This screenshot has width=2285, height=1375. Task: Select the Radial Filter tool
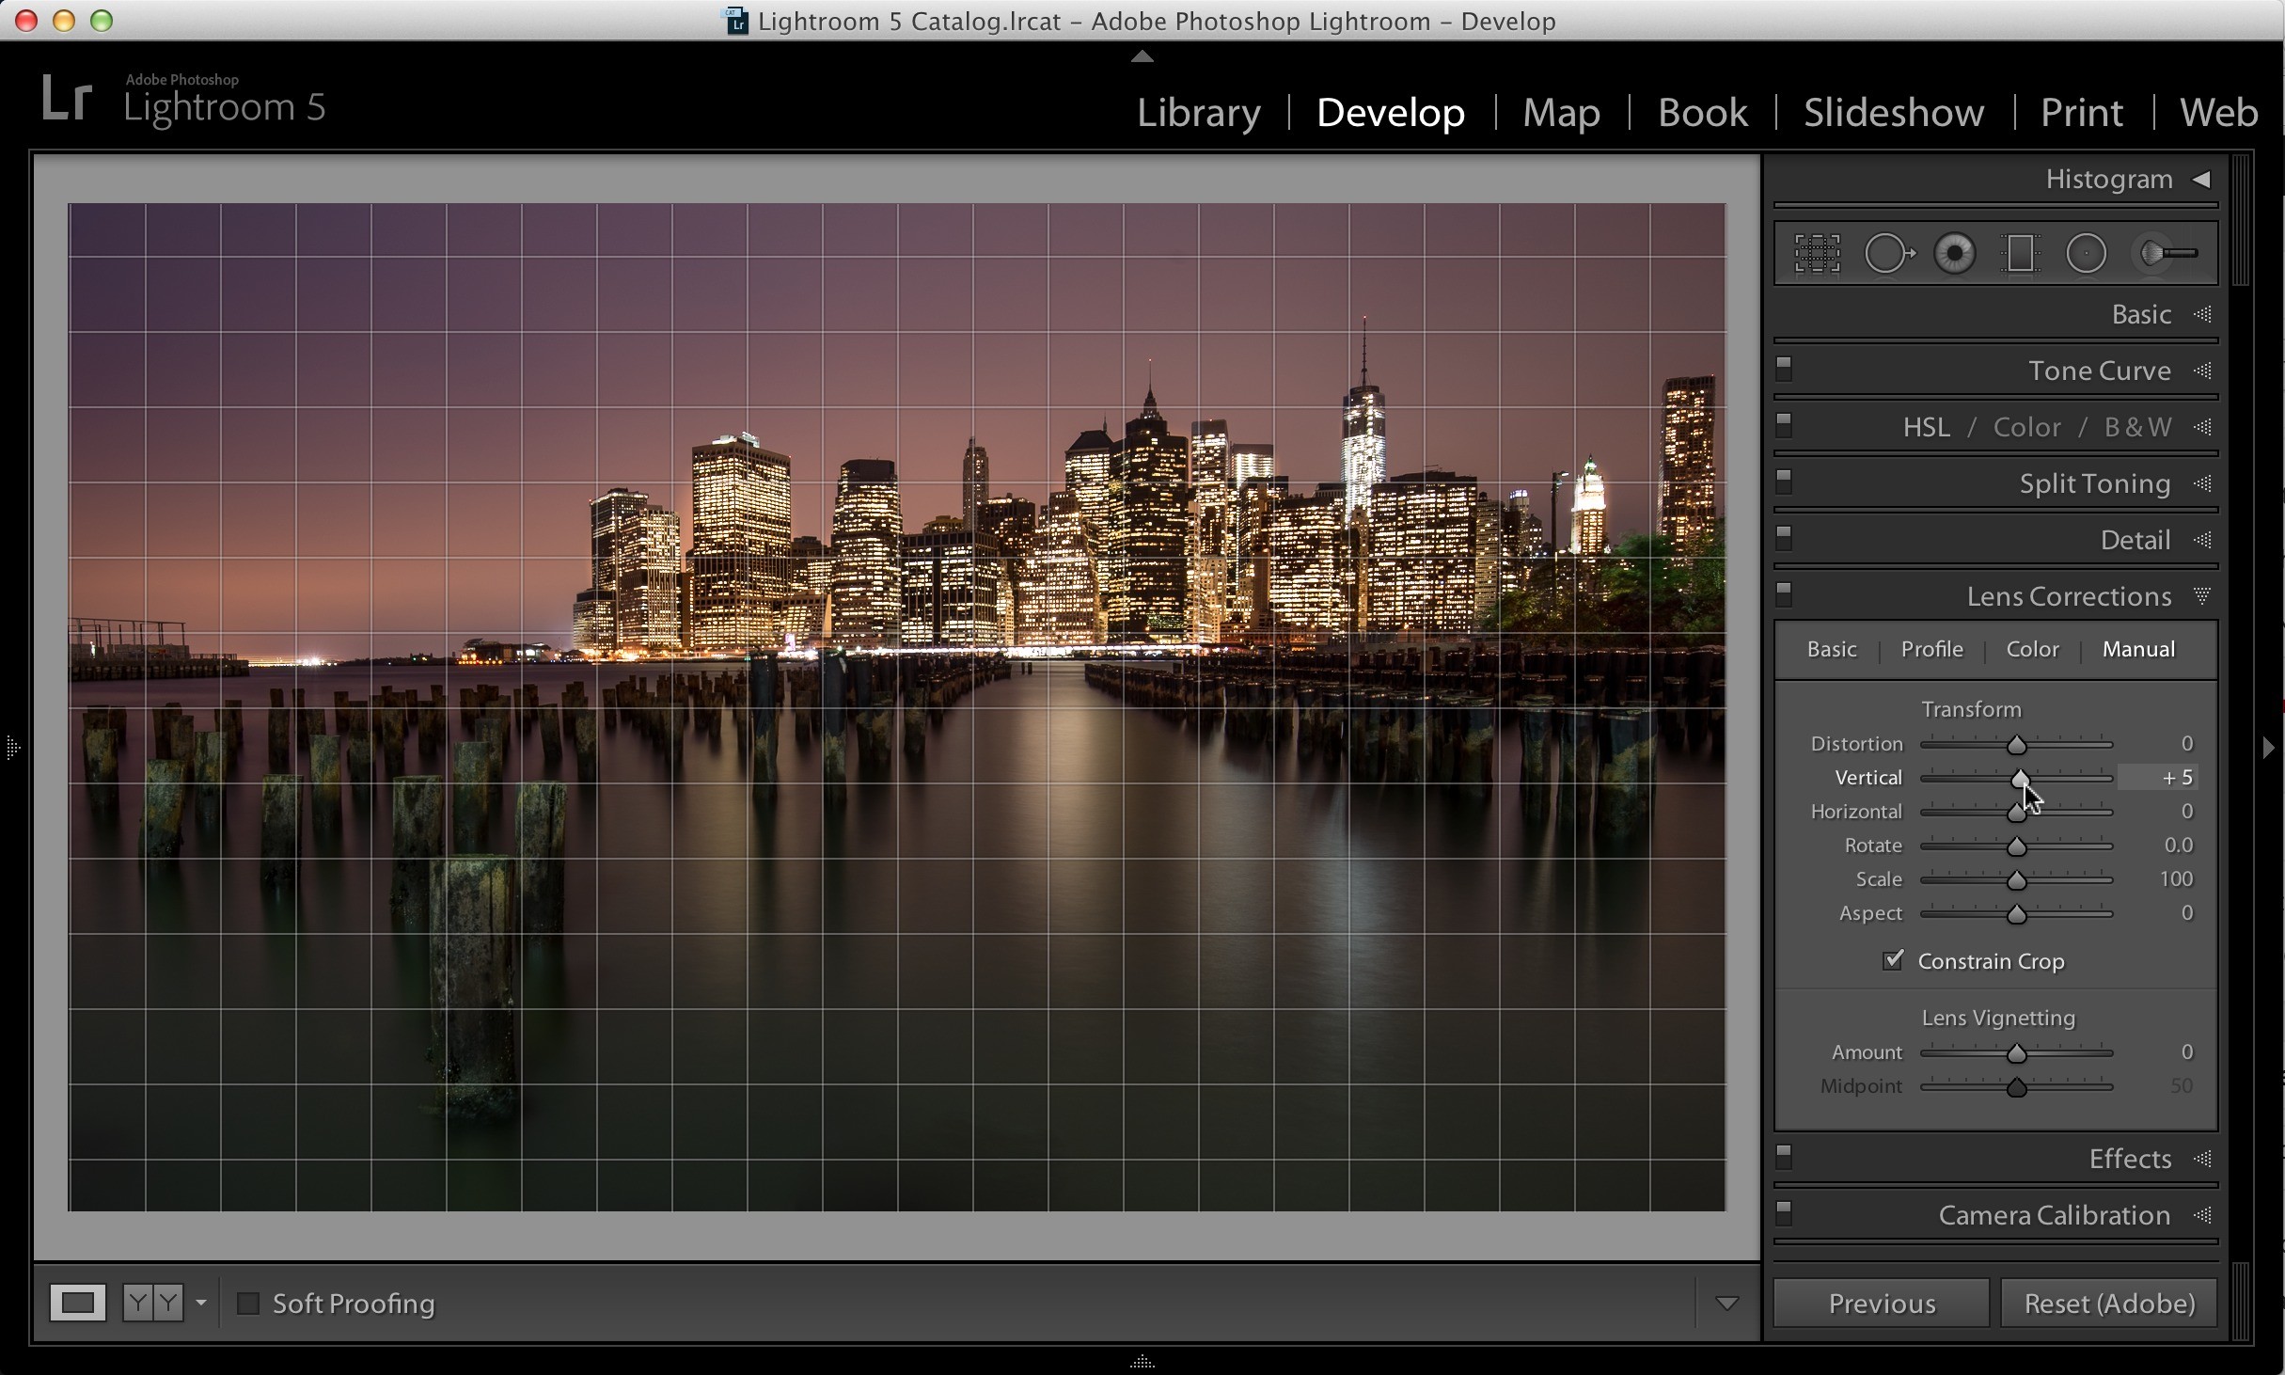(2086, 254)
